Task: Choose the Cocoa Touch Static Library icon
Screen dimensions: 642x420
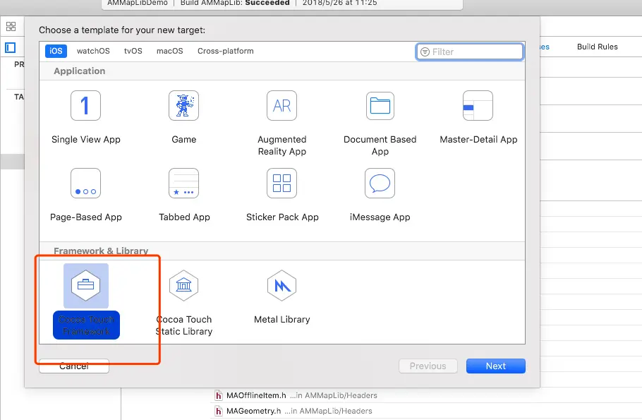Action: (x=184, y=285)
